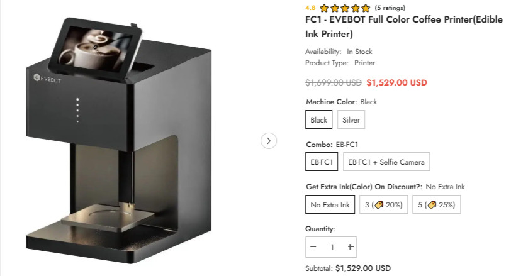The image size is (528, 276).
Task: Click the In Stock availability text
Action: (x=359, y=52)
